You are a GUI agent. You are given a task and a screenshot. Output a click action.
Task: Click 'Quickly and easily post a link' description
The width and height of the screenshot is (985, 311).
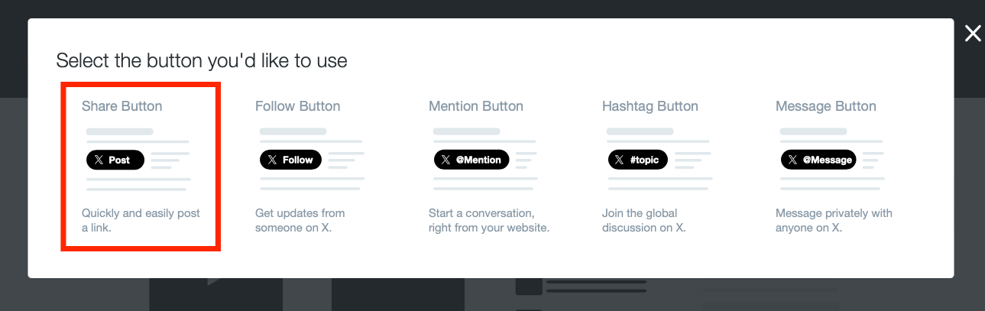(141, 220)
